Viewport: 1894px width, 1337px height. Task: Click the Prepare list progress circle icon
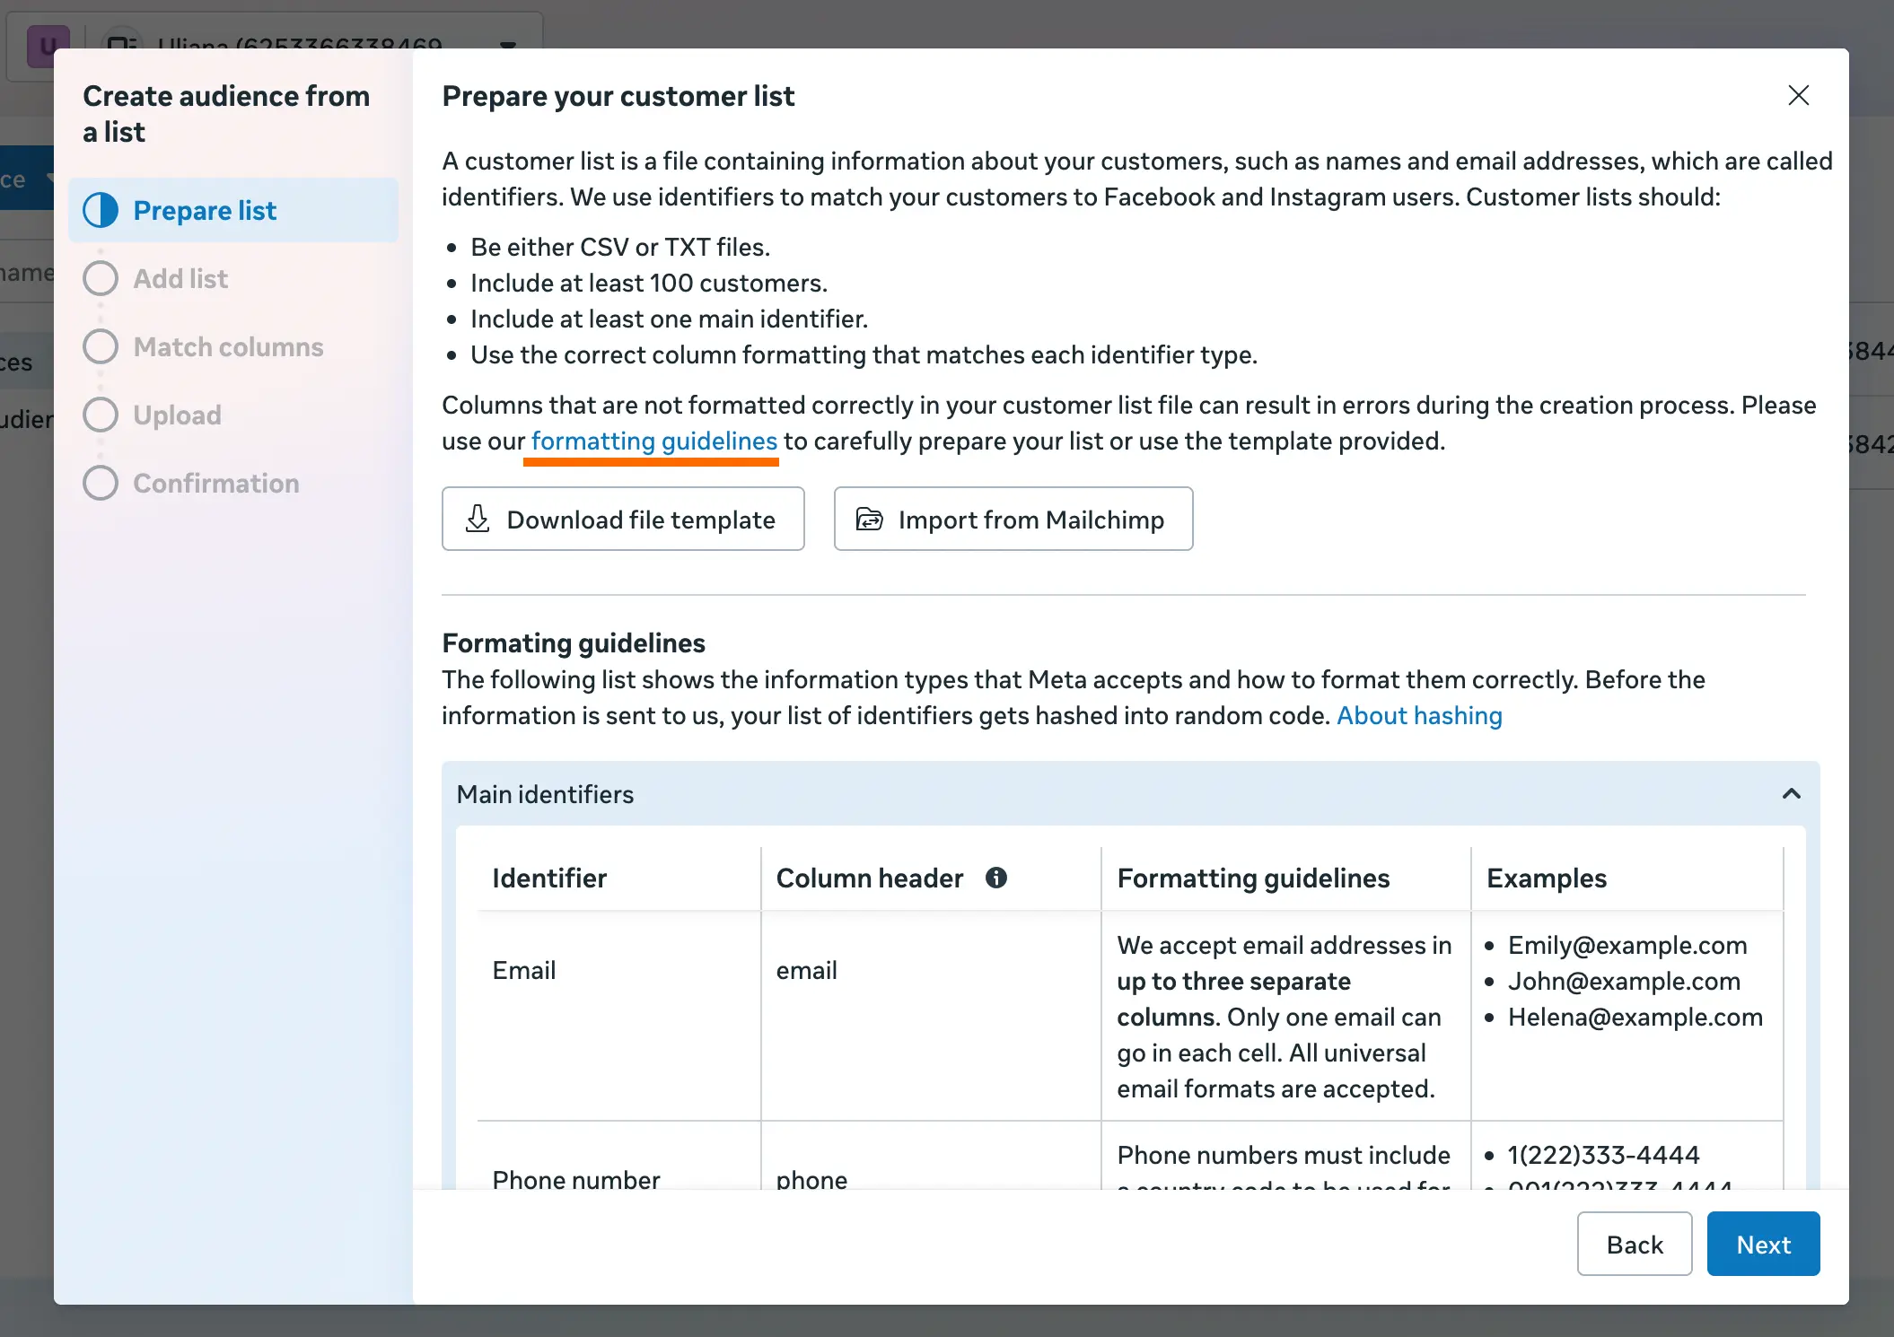[101, 210]
